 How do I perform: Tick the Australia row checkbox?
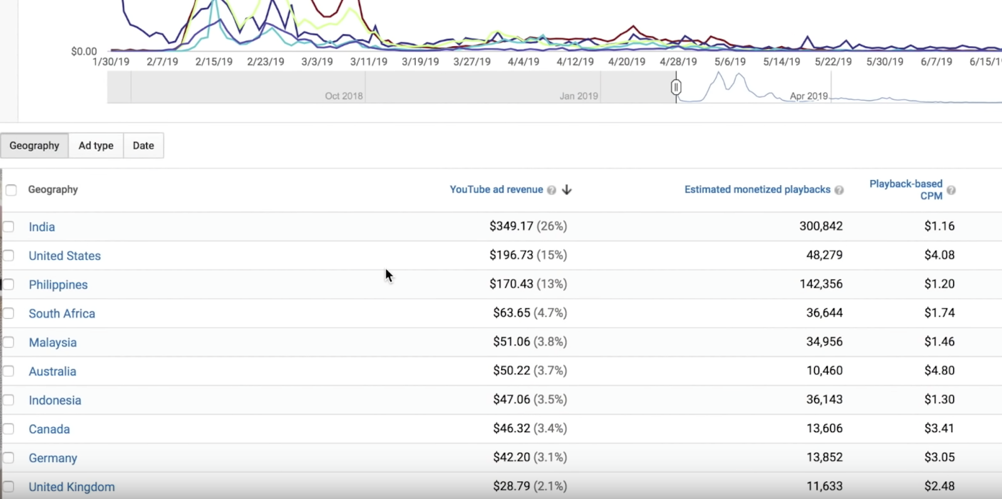click(9, 371)
